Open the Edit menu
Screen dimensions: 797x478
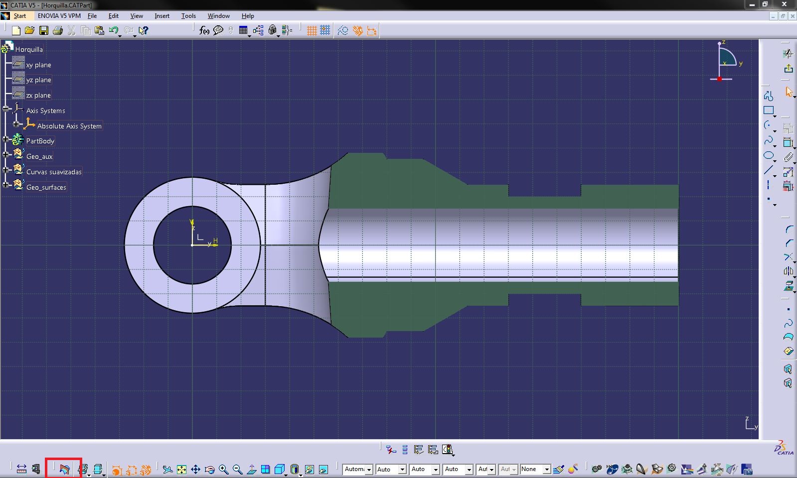click(114, 16)
